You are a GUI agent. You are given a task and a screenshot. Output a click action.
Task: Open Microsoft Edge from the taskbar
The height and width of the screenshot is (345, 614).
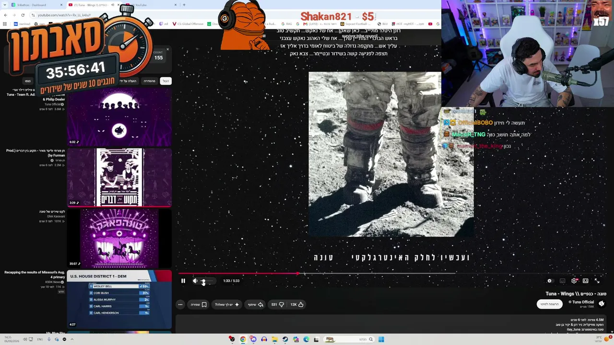tap(306, 339)
